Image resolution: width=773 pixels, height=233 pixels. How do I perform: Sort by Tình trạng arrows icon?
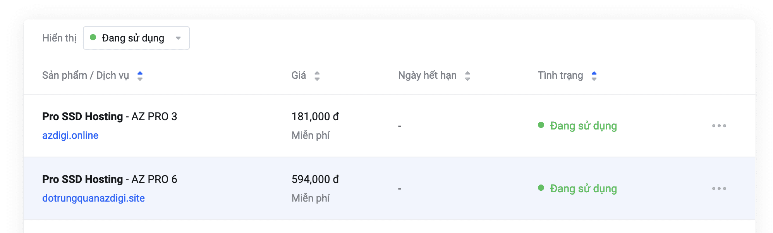pyautogui.click(x=594, y=76)
